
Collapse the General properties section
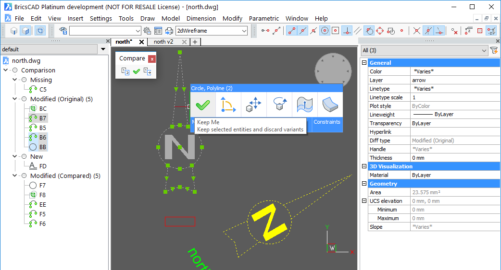pos(364,63)
